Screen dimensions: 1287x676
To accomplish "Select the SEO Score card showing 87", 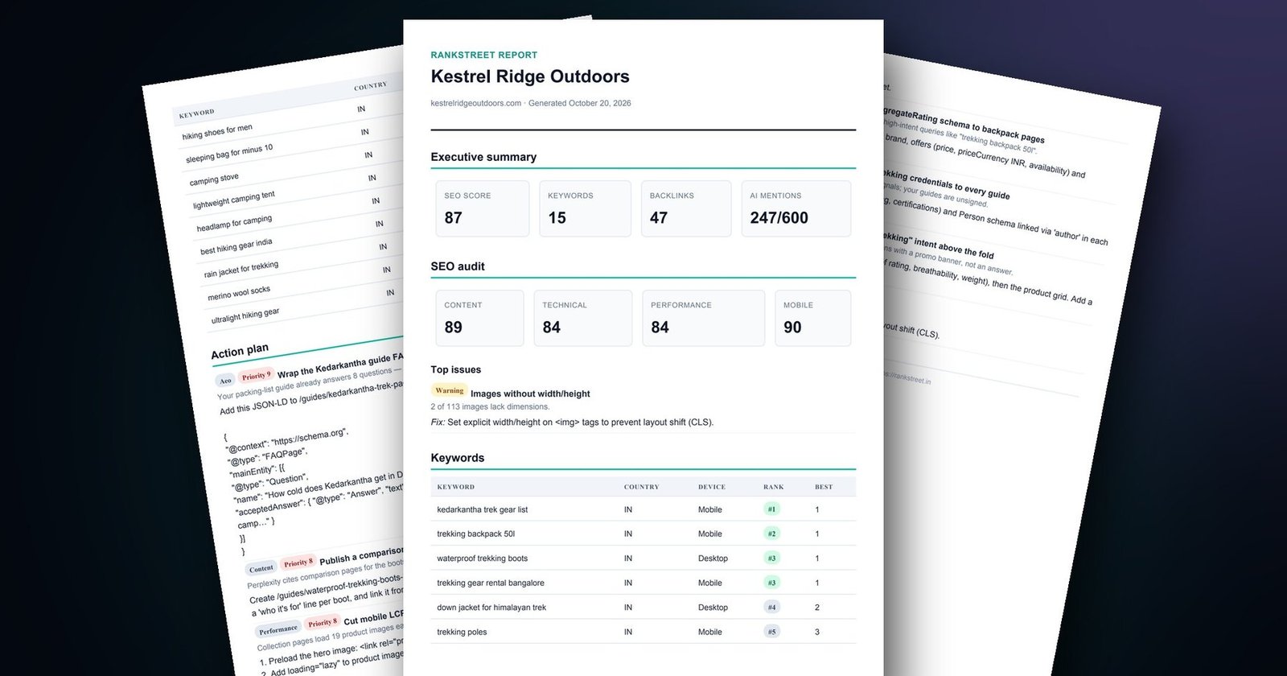I will point(483,208).
